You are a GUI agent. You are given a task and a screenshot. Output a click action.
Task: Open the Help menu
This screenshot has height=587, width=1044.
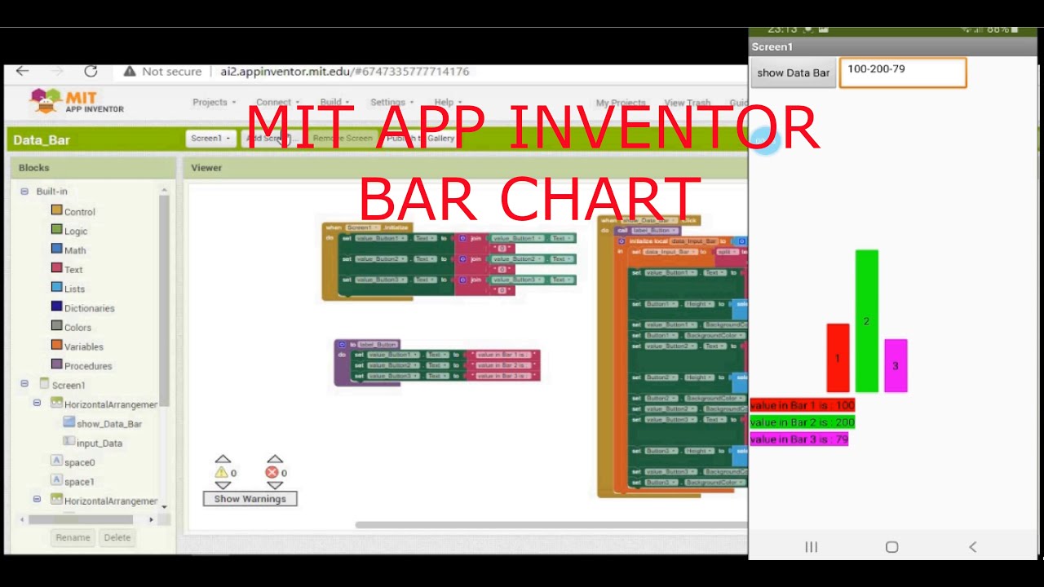(448, 103)
